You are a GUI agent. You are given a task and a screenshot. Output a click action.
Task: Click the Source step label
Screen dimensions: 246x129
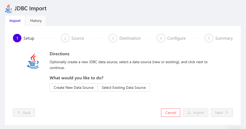78,38
